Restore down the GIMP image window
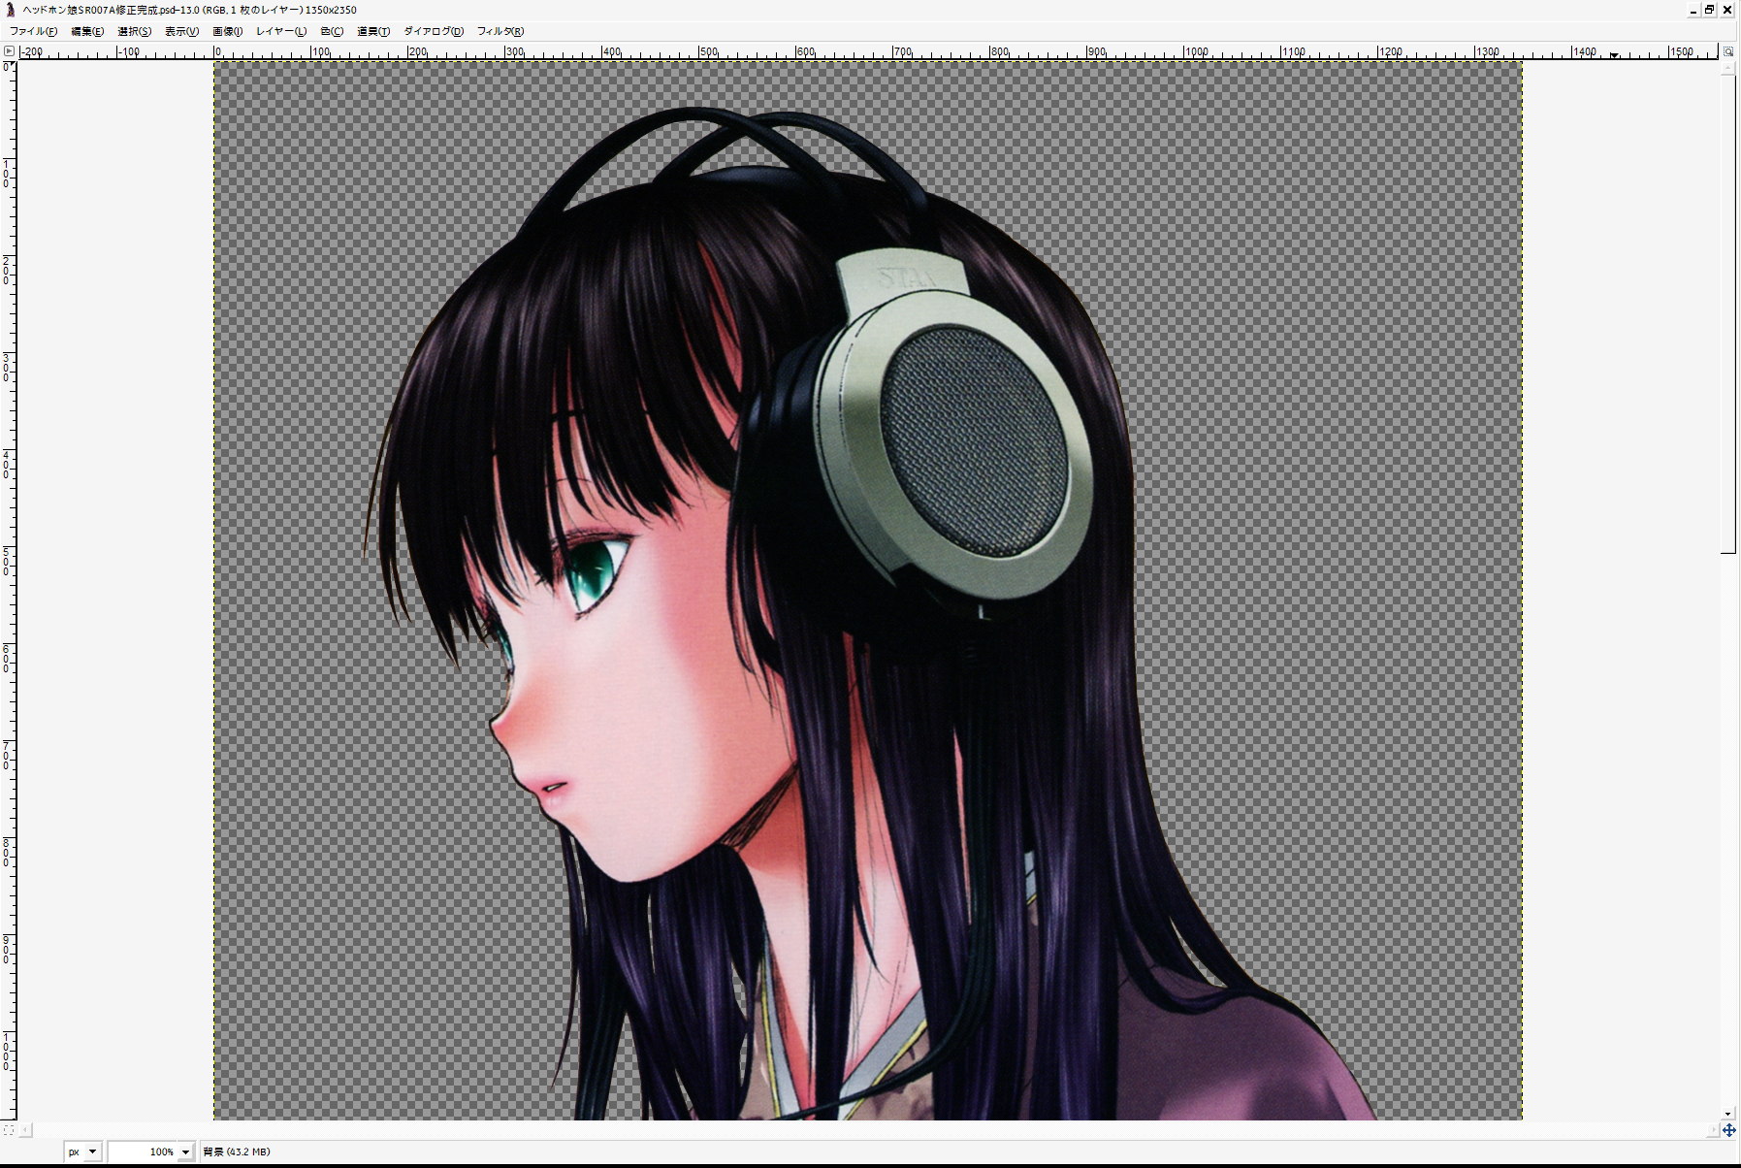 pyautogui.click(x=1710, y=10)
